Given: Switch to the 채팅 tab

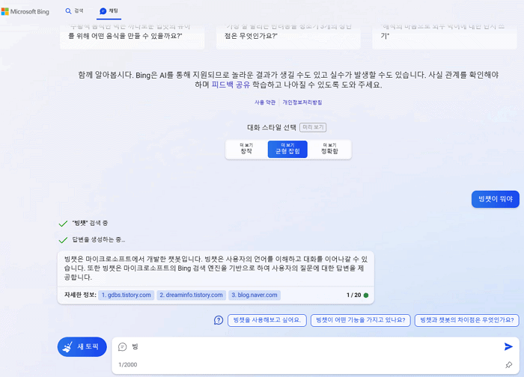Looking at the screenshot, I should 109,11.
